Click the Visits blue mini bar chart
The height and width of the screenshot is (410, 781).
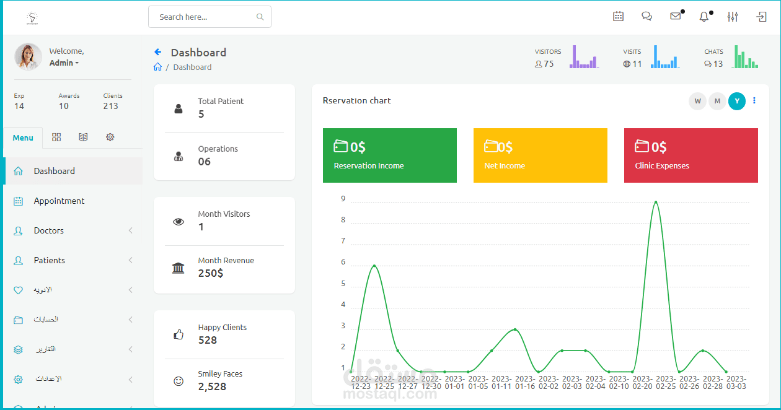pyautogui.click(x=664, y=56)
